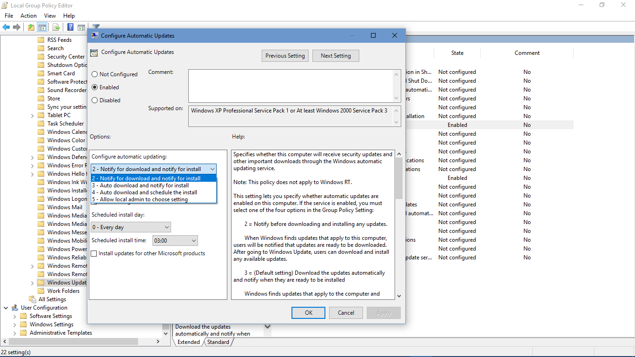Switch to the Standard tab

[x=218, y=342]
